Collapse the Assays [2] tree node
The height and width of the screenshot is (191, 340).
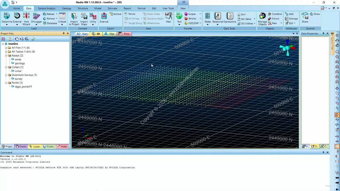[x=6, y=55]
